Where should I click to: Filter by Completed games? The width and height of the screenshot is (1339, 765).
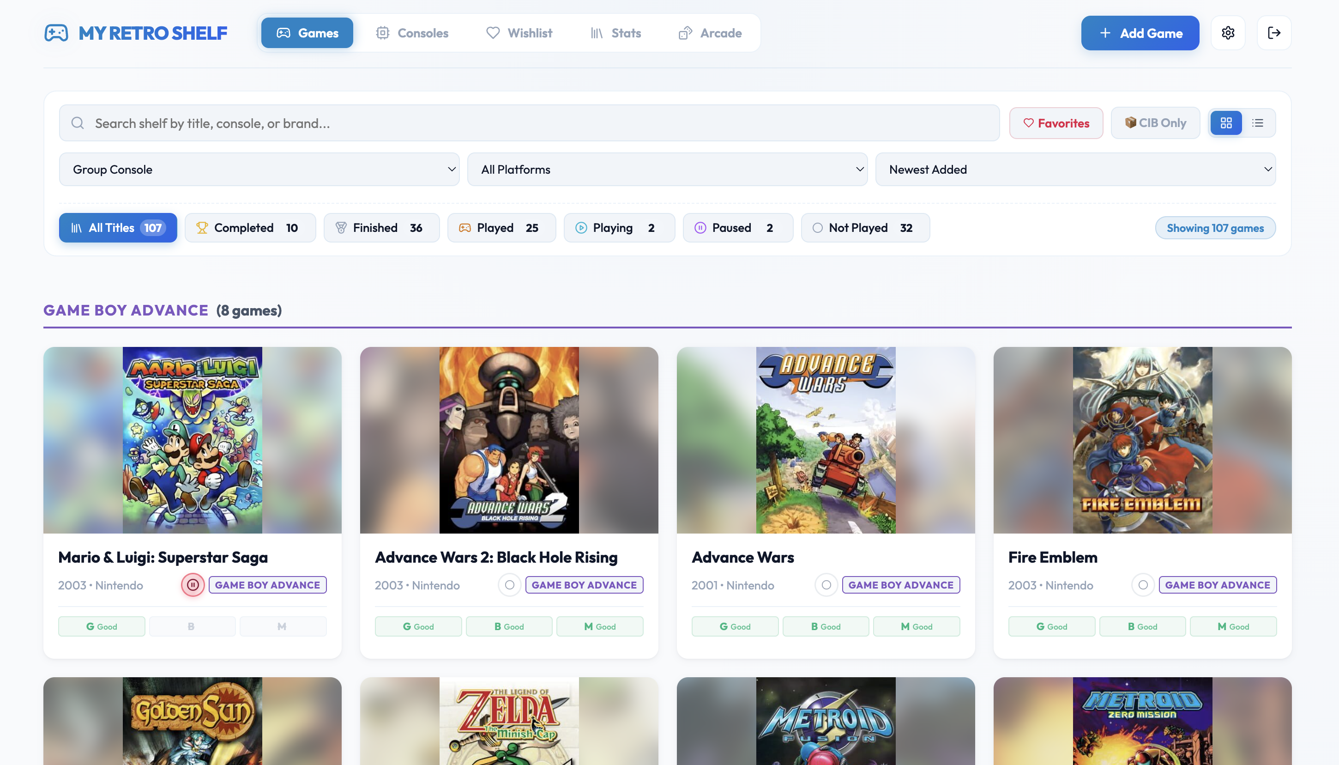click(250, 227)
